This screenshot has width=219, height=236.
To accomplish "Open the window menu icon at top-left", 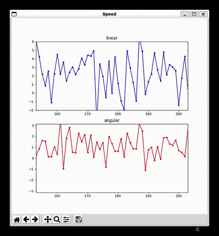I will pyautogui.click(x=14, y=14).
